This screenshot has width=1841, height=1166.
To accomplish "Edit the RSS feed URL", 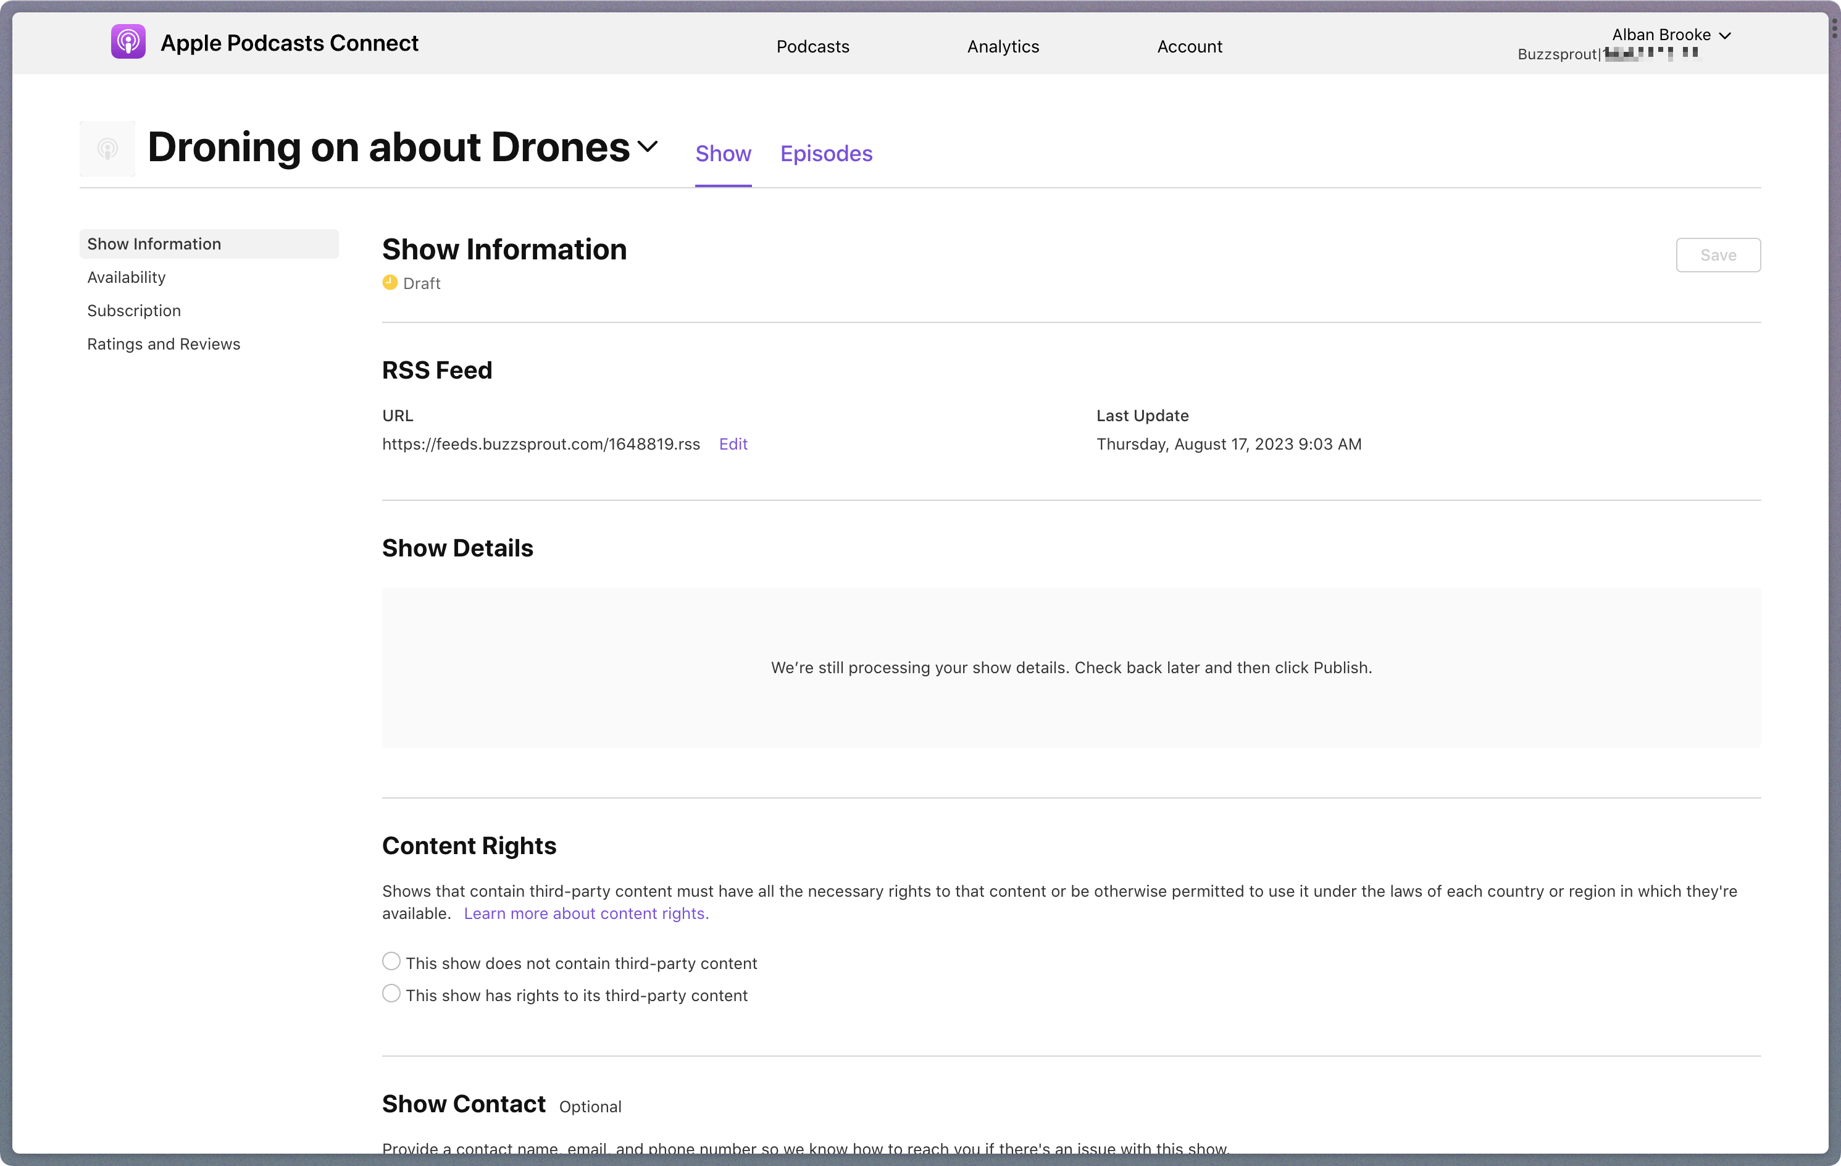I will [x=732, y=443].
